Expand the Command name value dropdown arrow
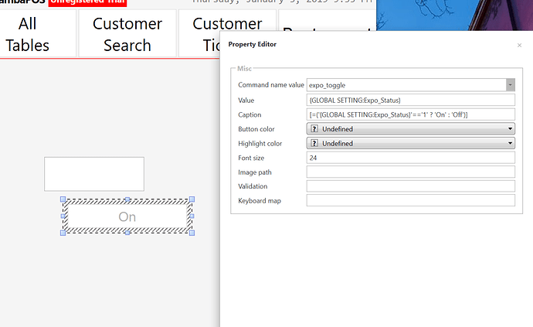 point(511,85)
